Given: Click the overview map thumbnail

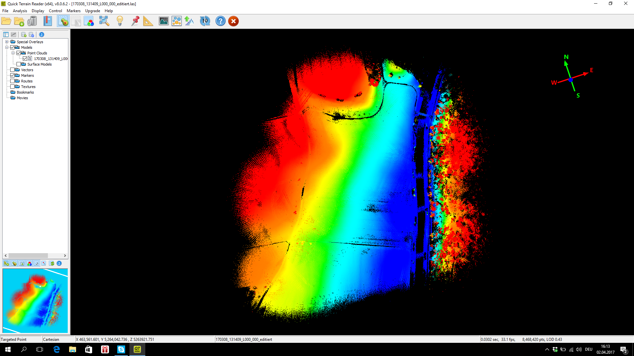Looking at the screenshot, I should pos(35,301).
